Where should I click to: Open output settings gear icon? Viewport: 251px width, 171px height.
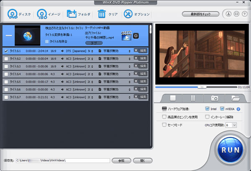(x=136, y=36)
